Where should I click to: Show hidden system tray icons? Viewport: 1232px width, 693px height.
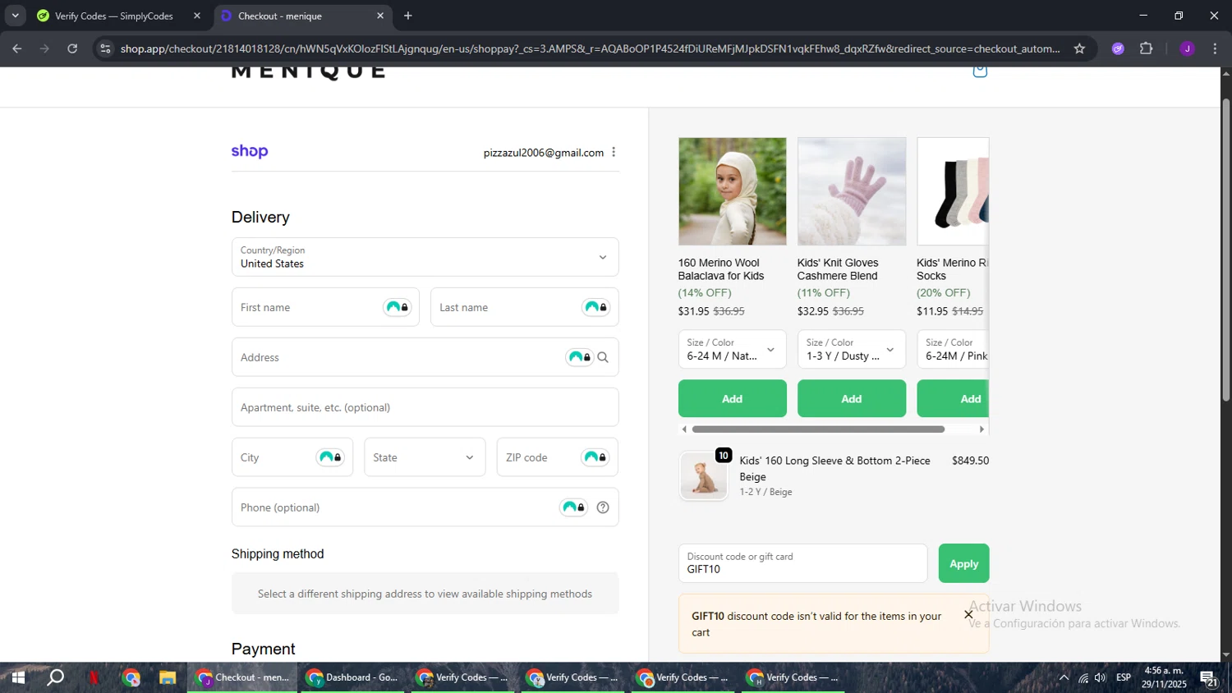pos(1064,677)
